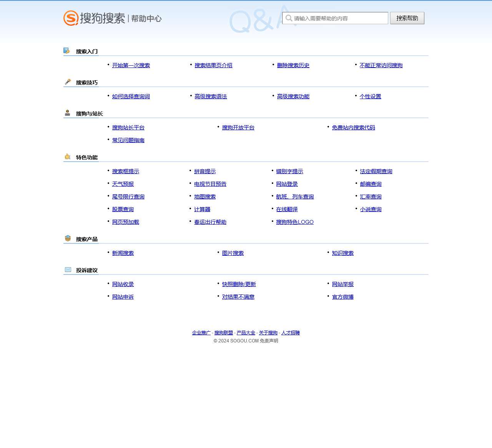Open 知识搜索 link
Viewport: 492px width, 448px height.
coord(343,253)
